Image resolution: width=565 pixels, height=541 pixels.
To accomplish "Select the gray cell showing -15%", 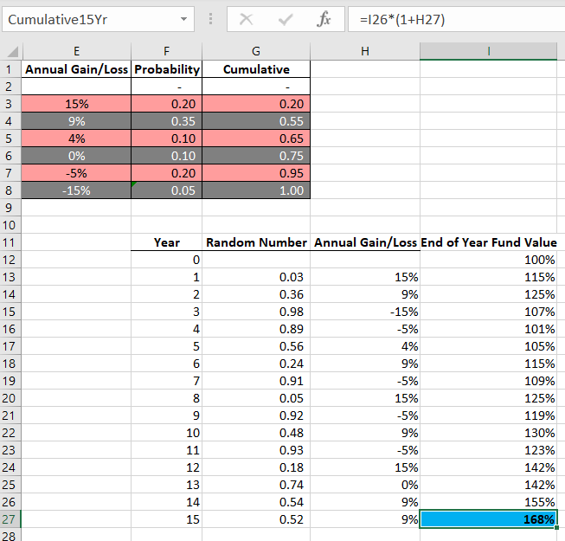I will coord(77,190).
